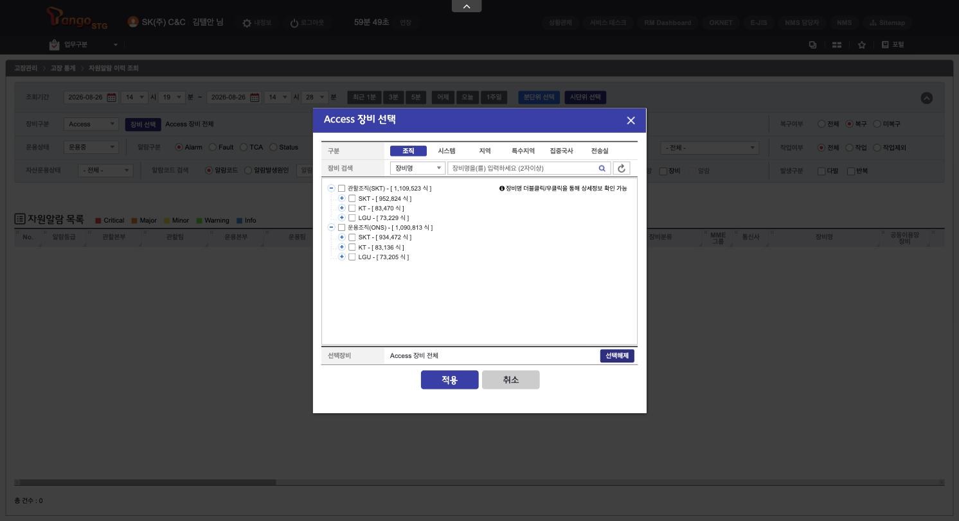This screenshot has width=959, height=521.
Task: Switch to the 지역 tab
Action: pos(485,151)
